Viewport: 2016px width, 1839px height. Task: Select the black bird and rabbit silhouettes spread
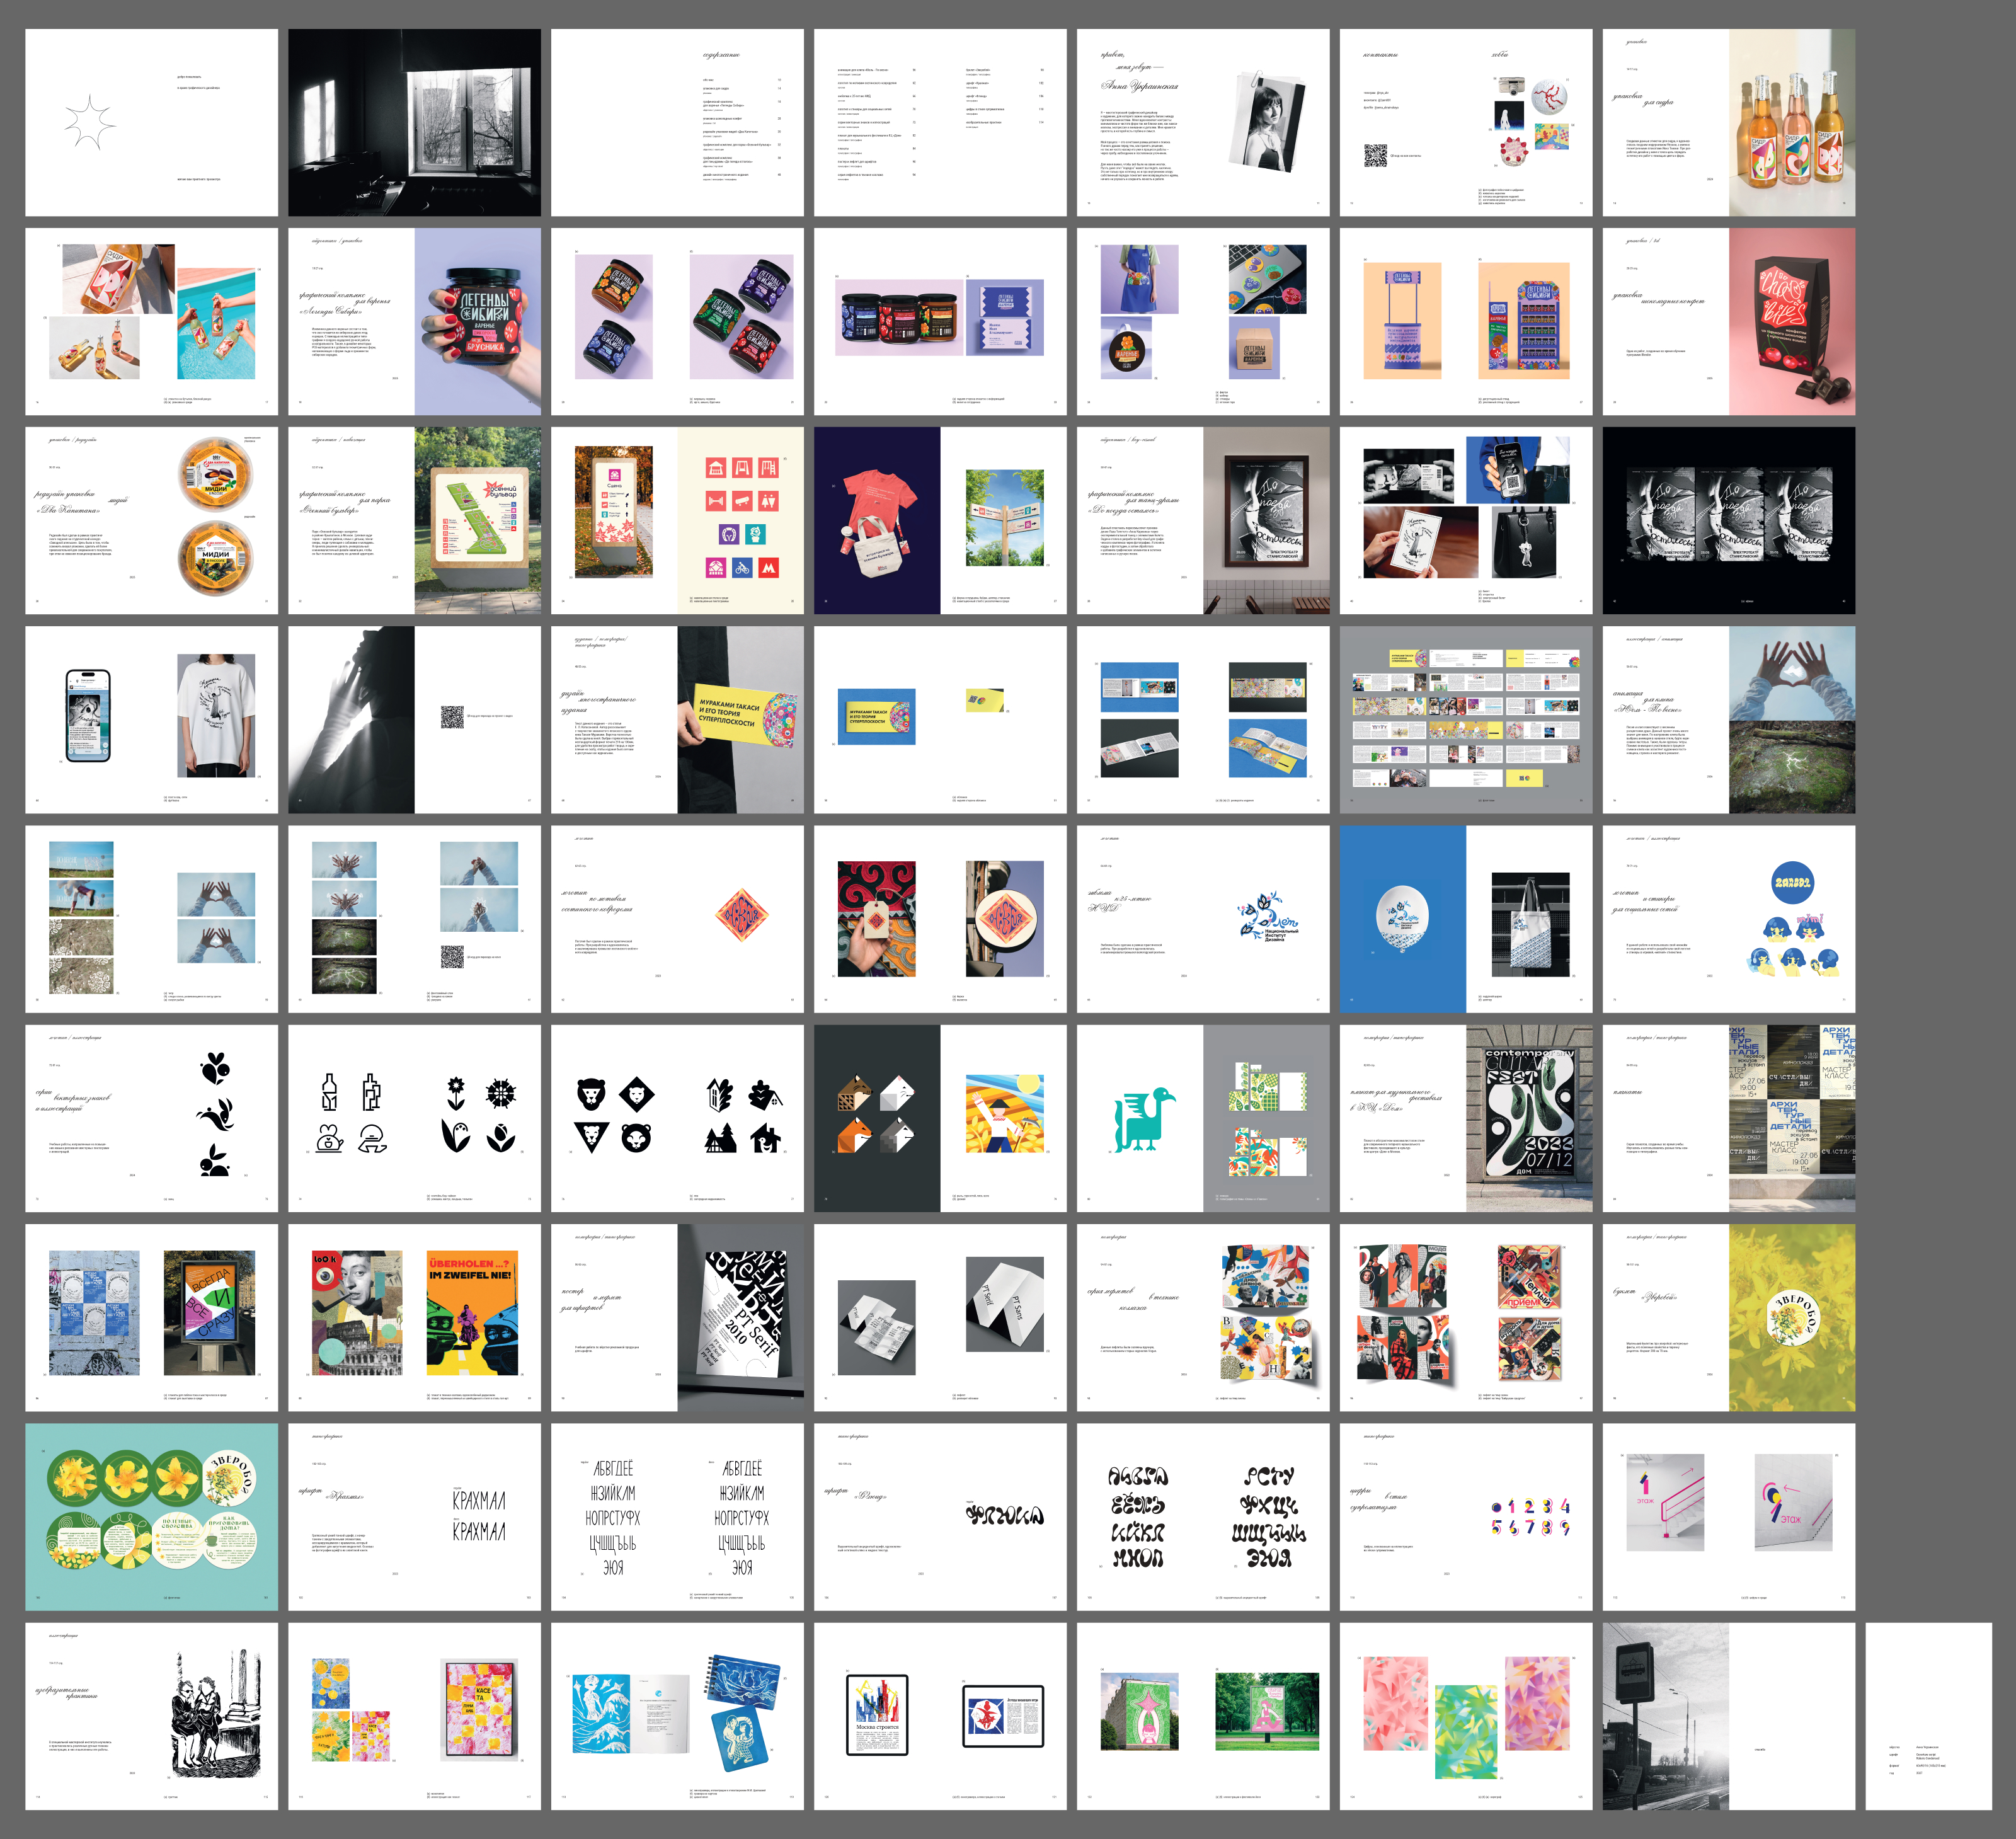point(151,1118)
